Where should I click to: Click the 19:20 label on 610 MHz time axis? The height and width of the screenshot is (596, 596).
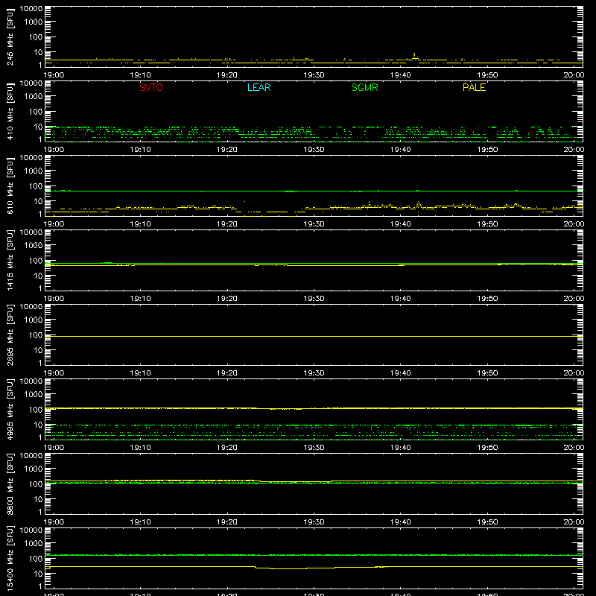(x=227, y=224)
